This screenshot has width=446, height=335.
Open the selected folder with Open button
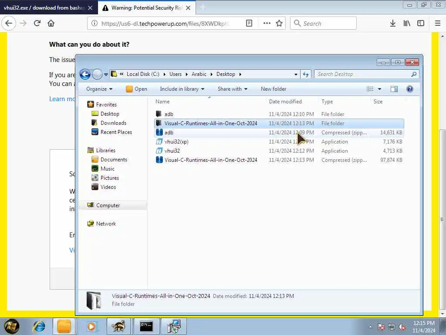pos(136,89)
